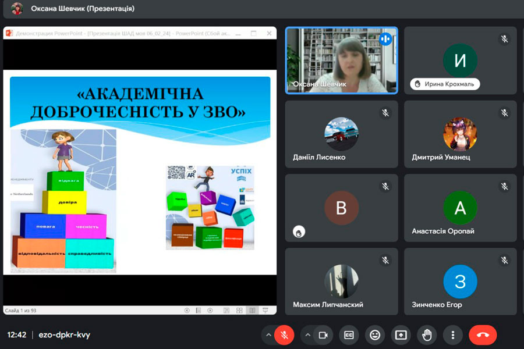Click 'Слайд 1 из 93' status text

21,311
